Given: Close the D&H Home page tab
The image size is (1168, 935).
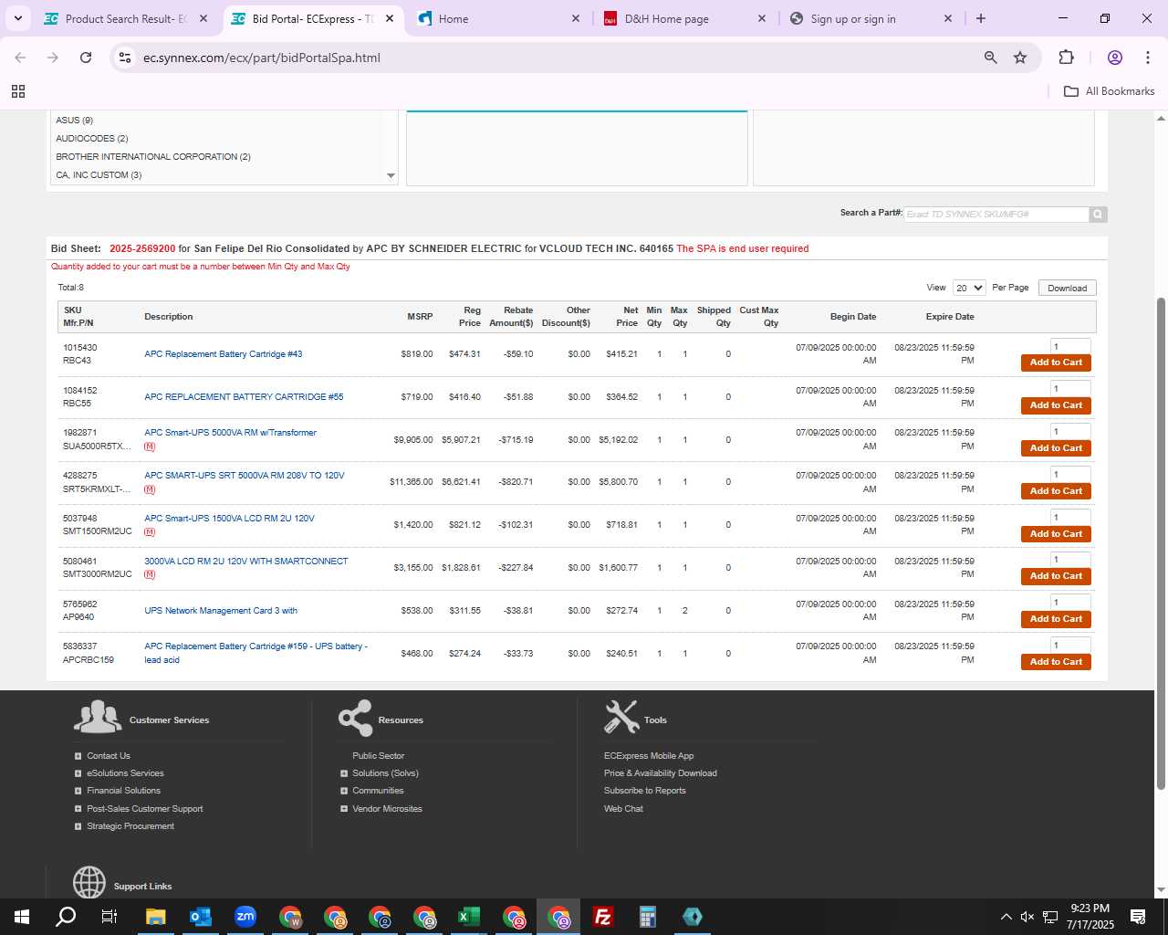Looking at the screenshot, I should tap(762, 18).
